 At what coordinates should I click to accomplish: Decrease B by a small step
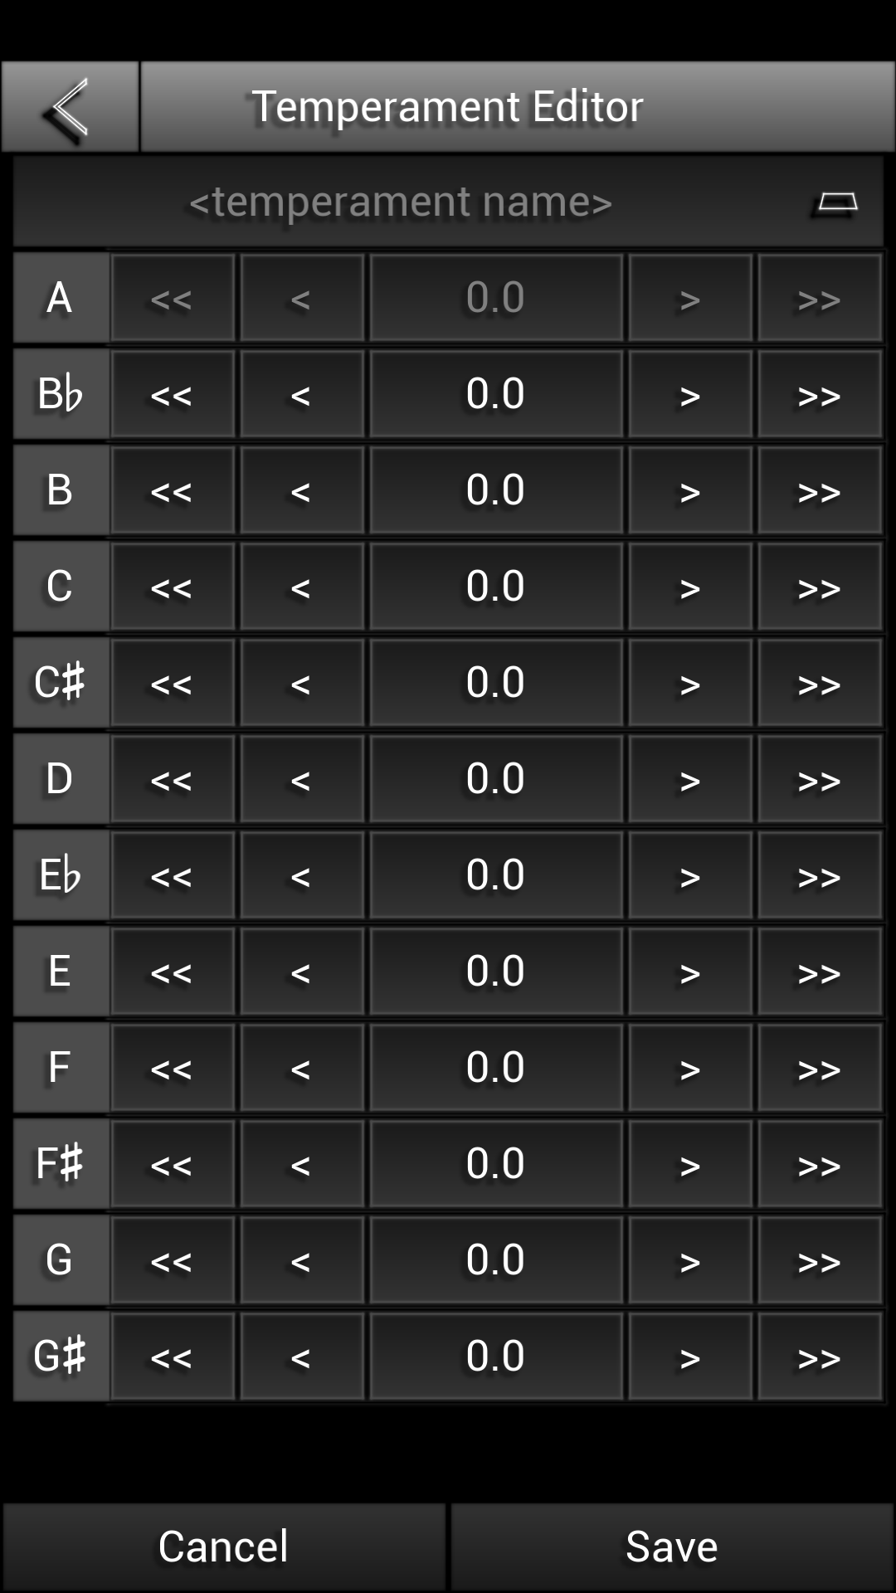301,490
